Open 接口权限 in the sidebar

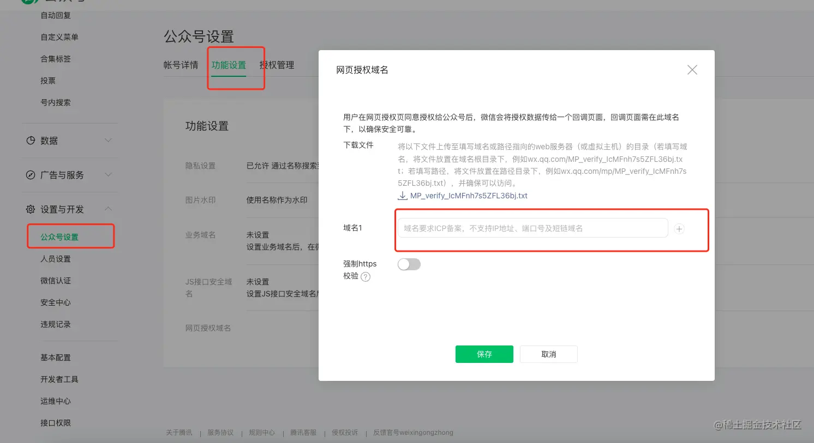point(56,423)
